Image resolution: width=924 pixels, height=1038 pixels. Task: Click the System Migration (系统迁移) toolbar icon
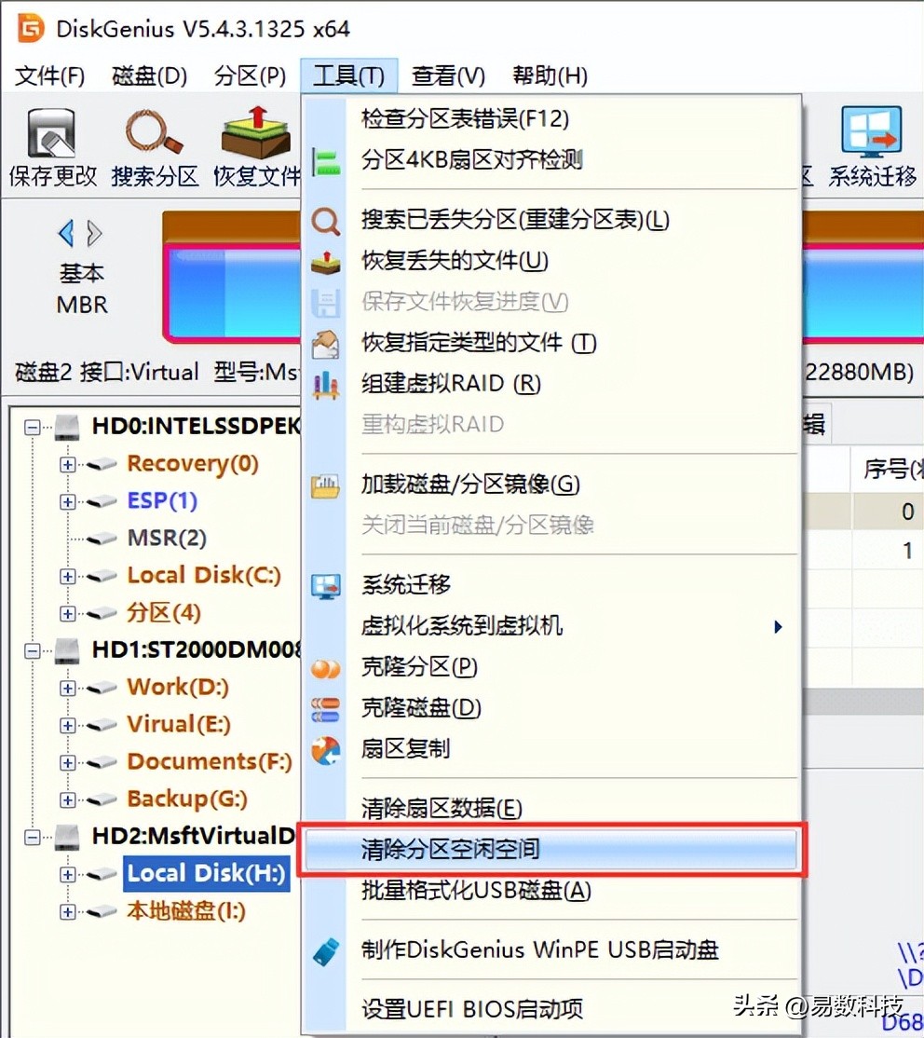point(871,131)
